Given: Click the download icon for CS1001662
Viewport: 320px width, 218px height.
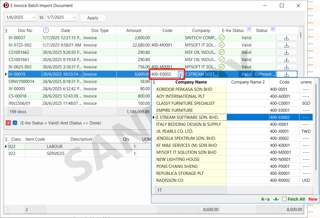Looking at the screenshot, I should (x=287, y=52).
